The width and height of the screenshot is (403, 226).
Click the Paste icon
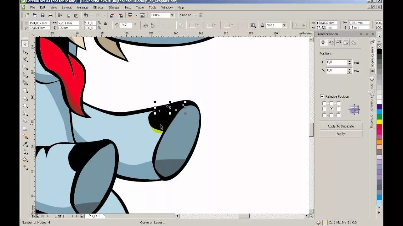tap(76, 15)
